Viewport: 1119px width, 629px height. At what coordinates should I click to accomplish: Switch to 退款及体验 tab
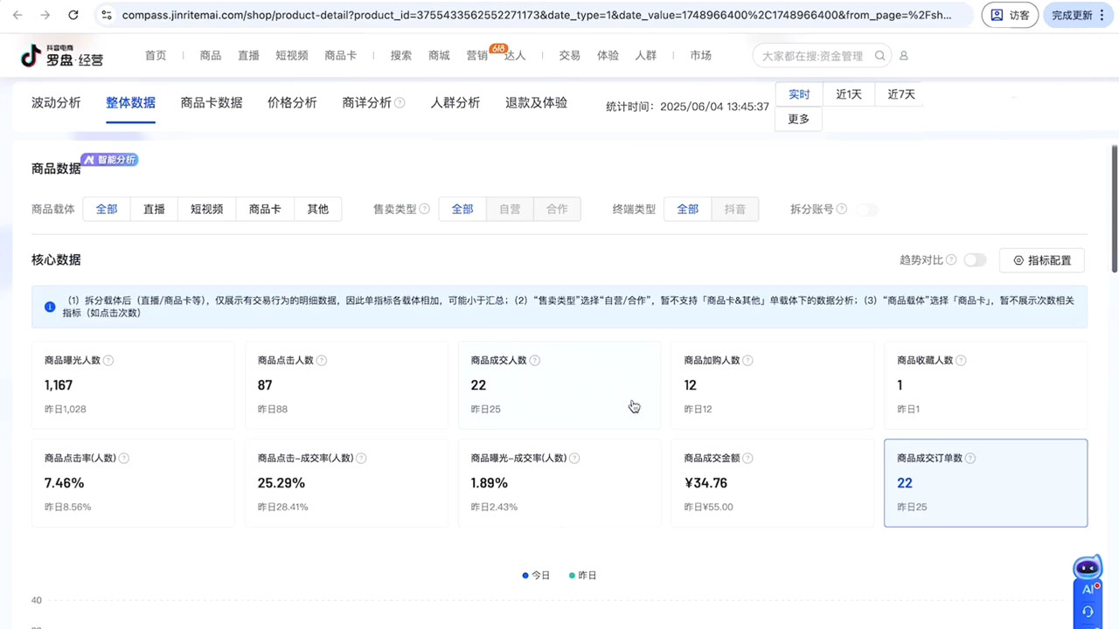536,103
